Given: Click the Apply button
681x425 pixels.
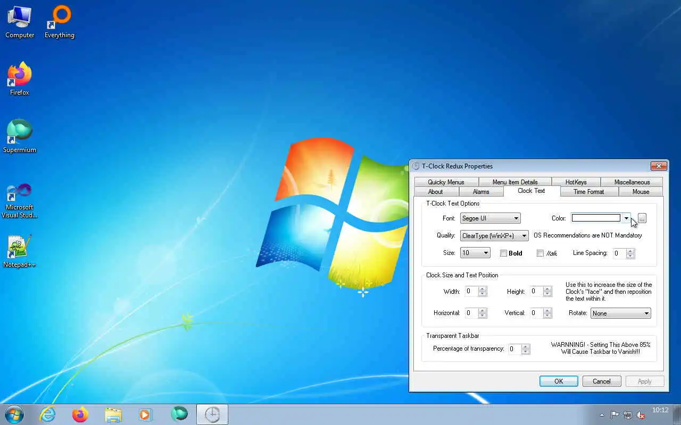Looking at the screenshot, I should coord(644,381).
